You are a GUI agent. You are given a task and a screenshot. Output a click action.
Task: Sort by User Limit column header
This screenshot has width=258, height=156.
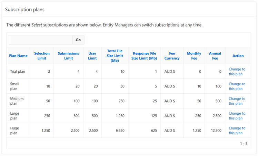click(92, 56)
